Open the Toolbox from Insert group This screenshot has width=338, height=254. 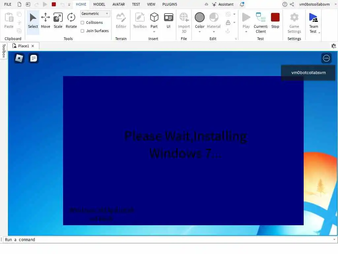(140, 21)
